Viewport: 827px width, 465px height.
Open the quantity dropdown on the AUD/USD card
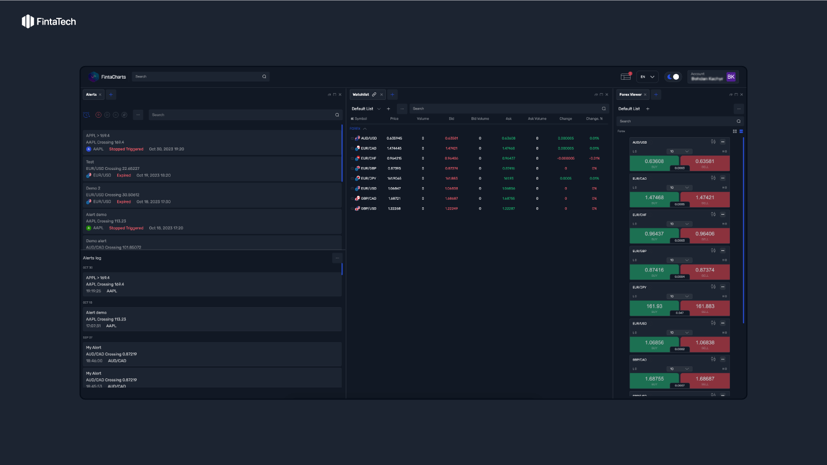click(679, 152)
